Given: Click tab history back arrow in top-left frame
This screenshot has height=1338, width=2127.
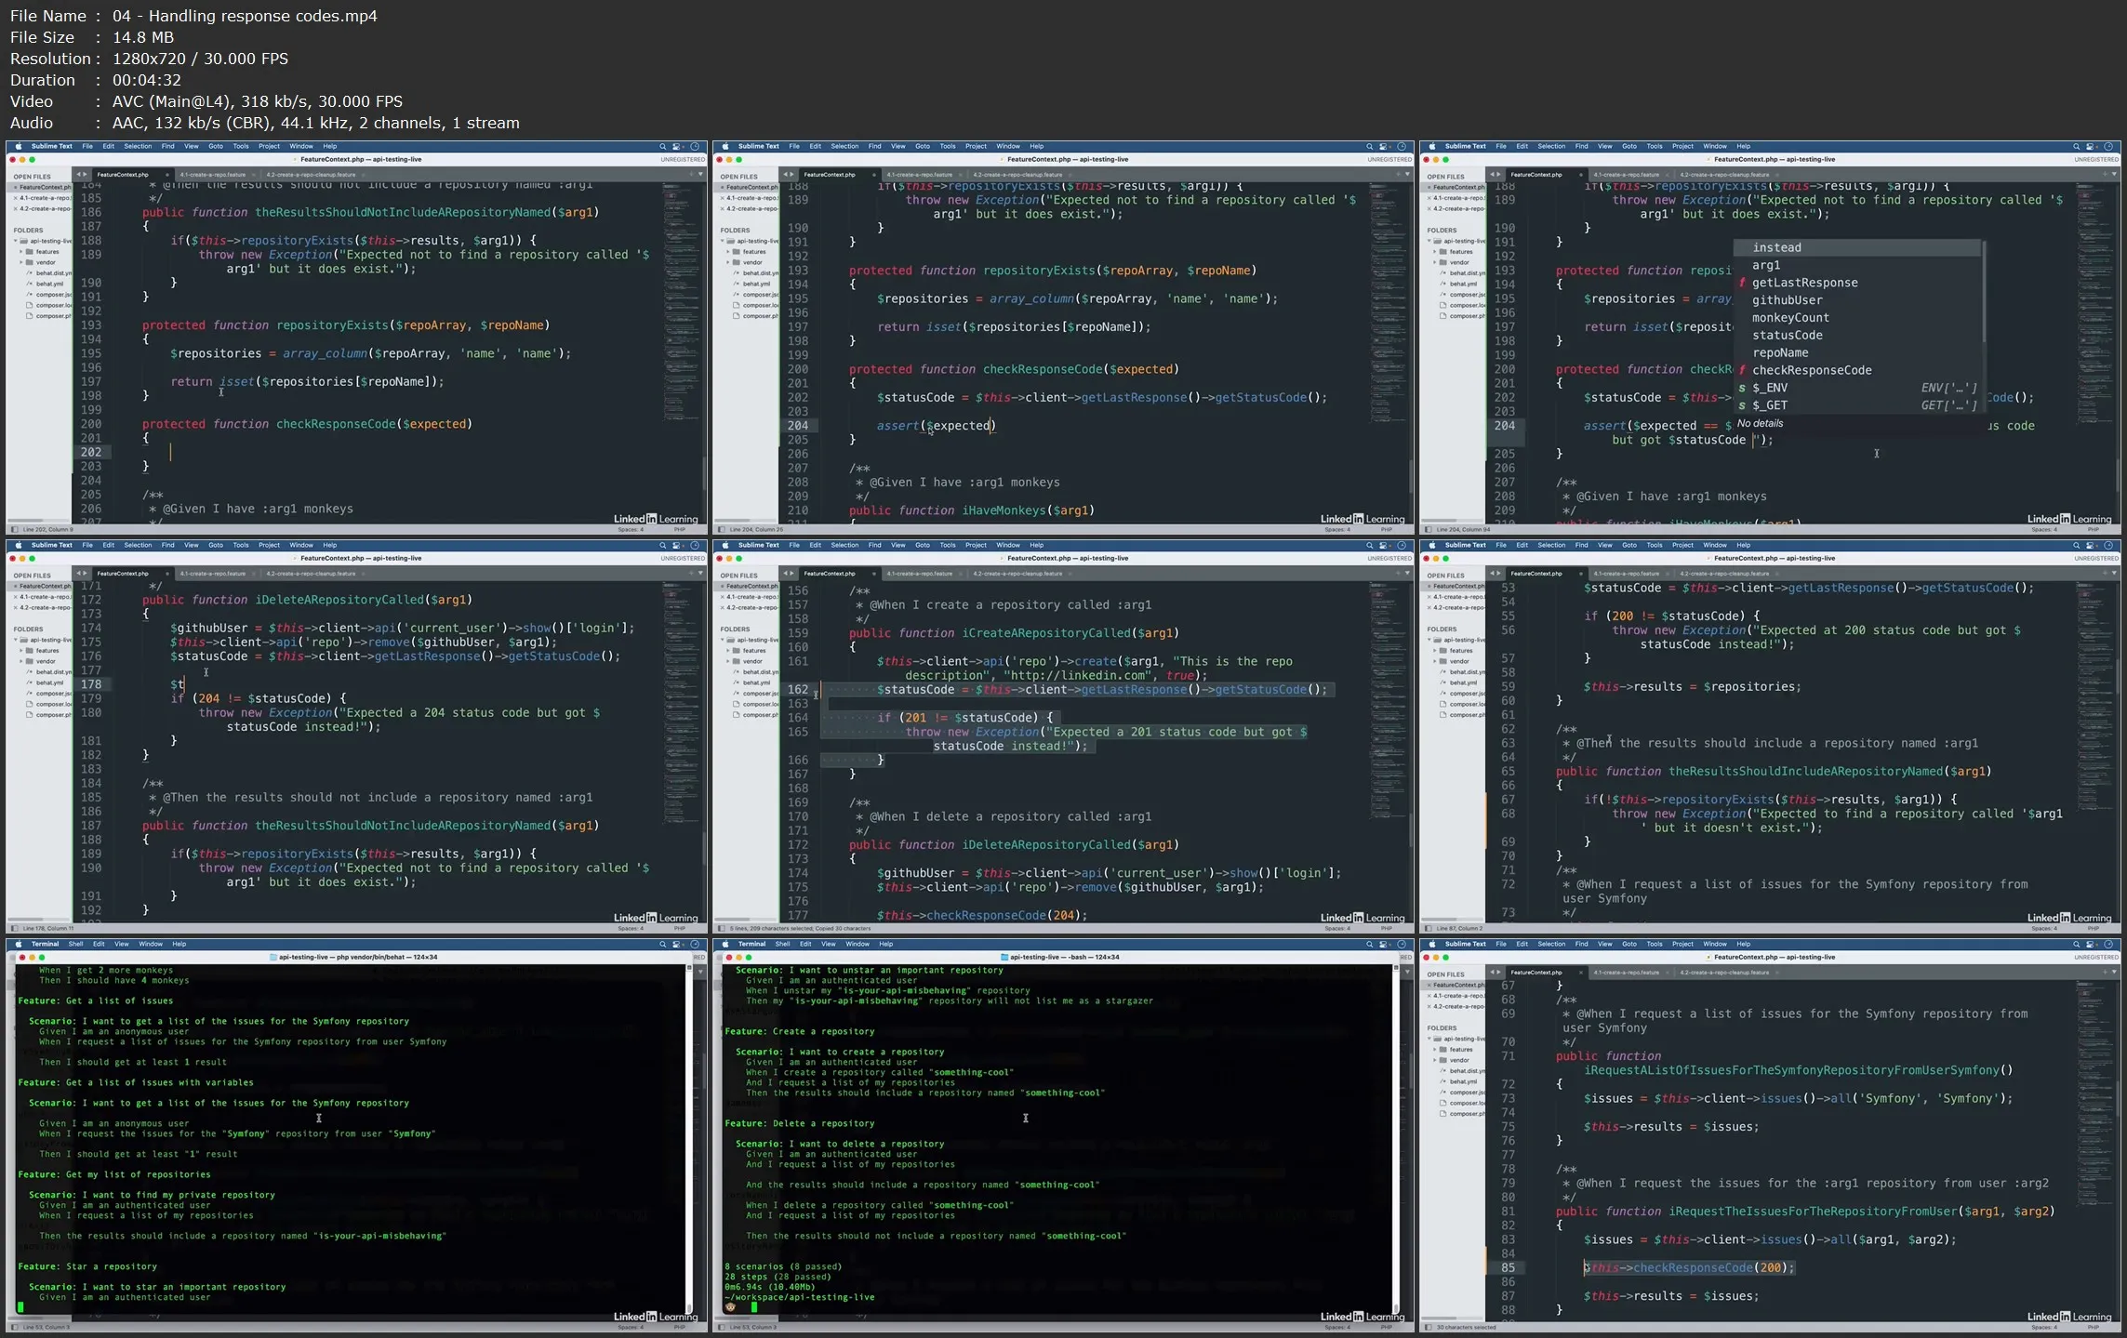Looking at the screenshot, I should [x=78, y=175].
